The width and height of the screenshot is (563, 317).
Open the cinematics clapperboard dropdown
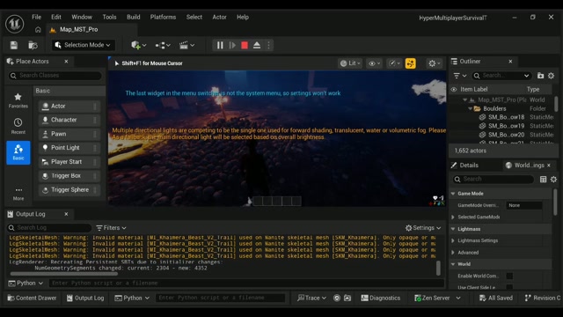pos(186,45)
